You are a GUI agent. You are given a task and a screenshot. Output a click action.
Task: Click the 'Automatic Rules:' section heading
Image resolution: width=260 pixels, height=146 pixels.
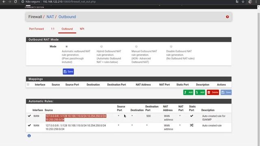[41, 101]
